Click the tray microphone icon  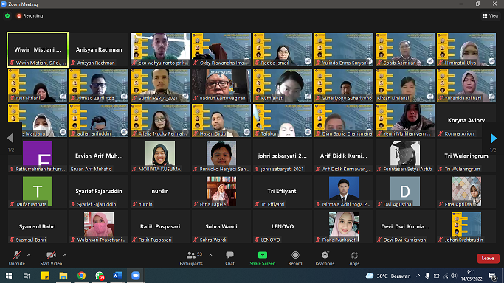(427, 276)
